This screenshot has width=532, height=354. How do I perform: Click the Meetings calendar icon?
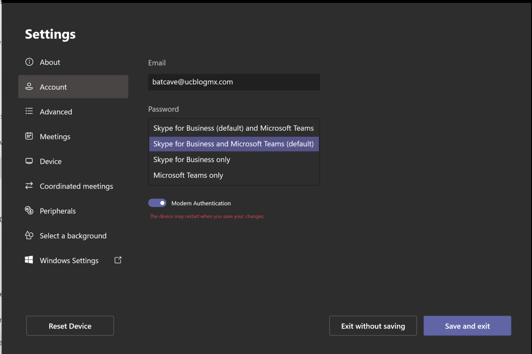(x=29, y=136)
